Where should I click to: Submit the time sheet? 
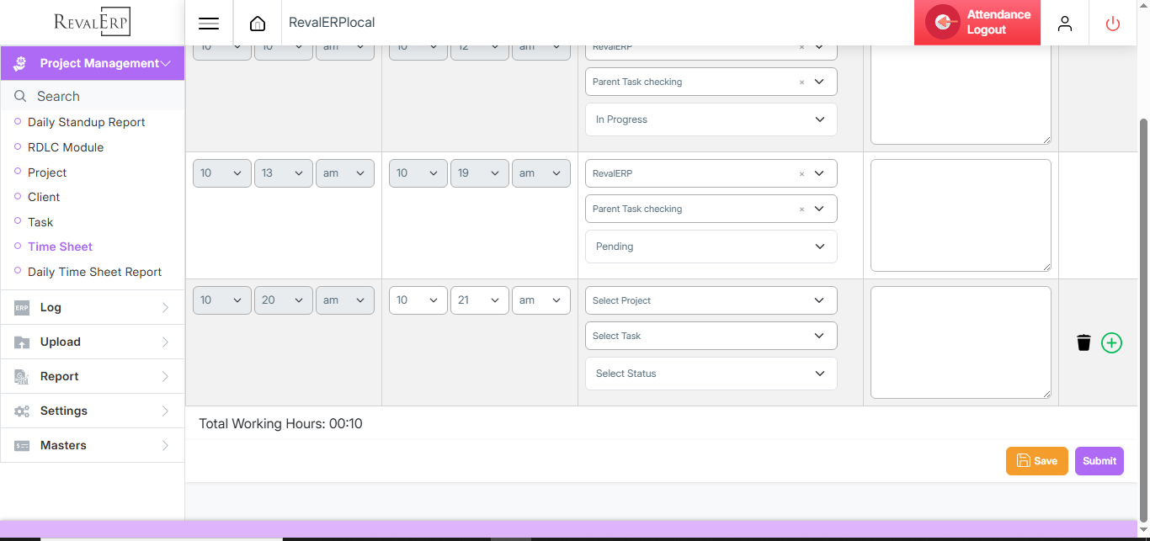pyautogui.click(x=1099, y=461)
